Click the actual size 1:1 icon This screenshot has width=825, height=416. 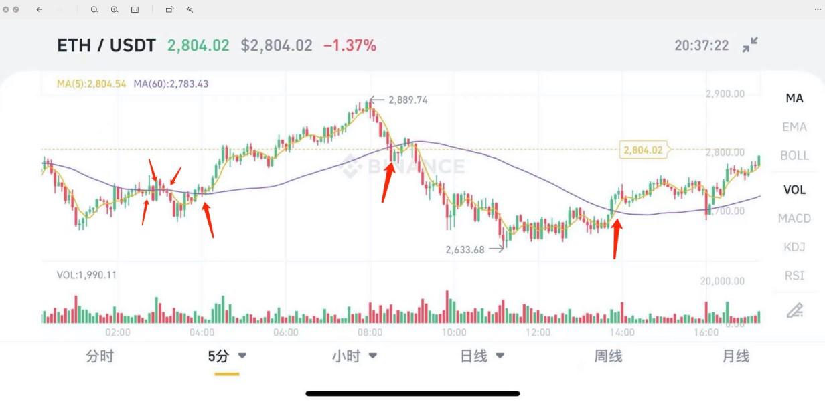(x=135, y=10)
